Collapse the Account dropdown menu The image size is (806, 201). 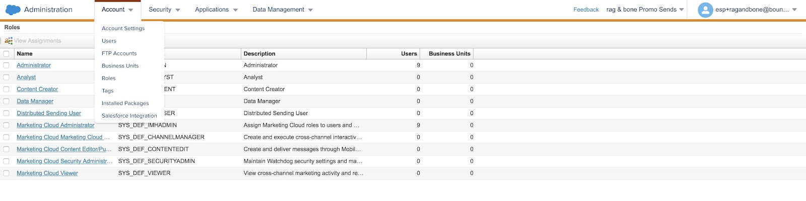pos(117,10)
